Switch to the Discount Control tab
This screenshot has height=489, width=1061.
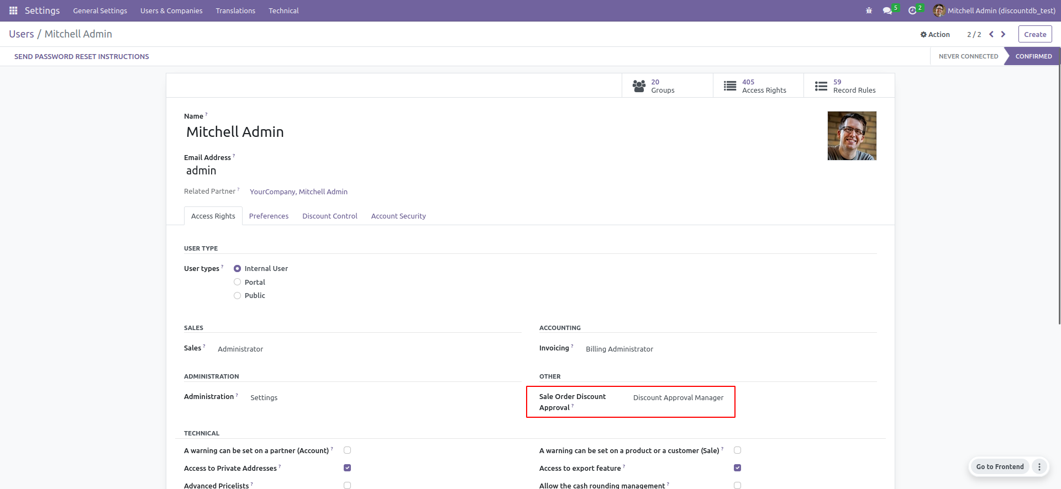[330, 216]
